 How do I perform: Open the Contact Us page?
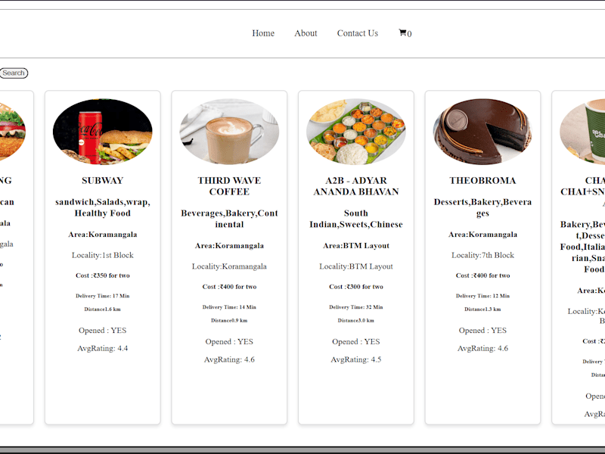357,33
